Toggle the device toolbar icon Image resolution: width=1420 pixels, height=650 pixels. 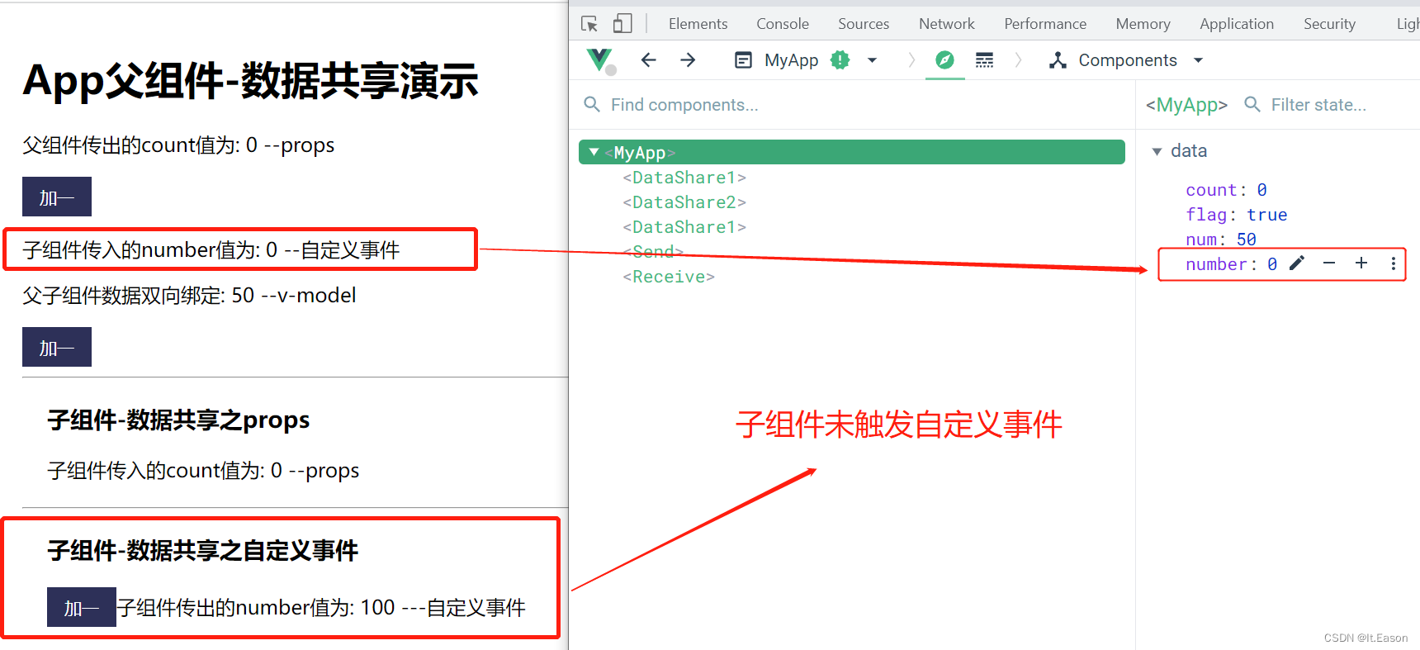pos(622,24)
